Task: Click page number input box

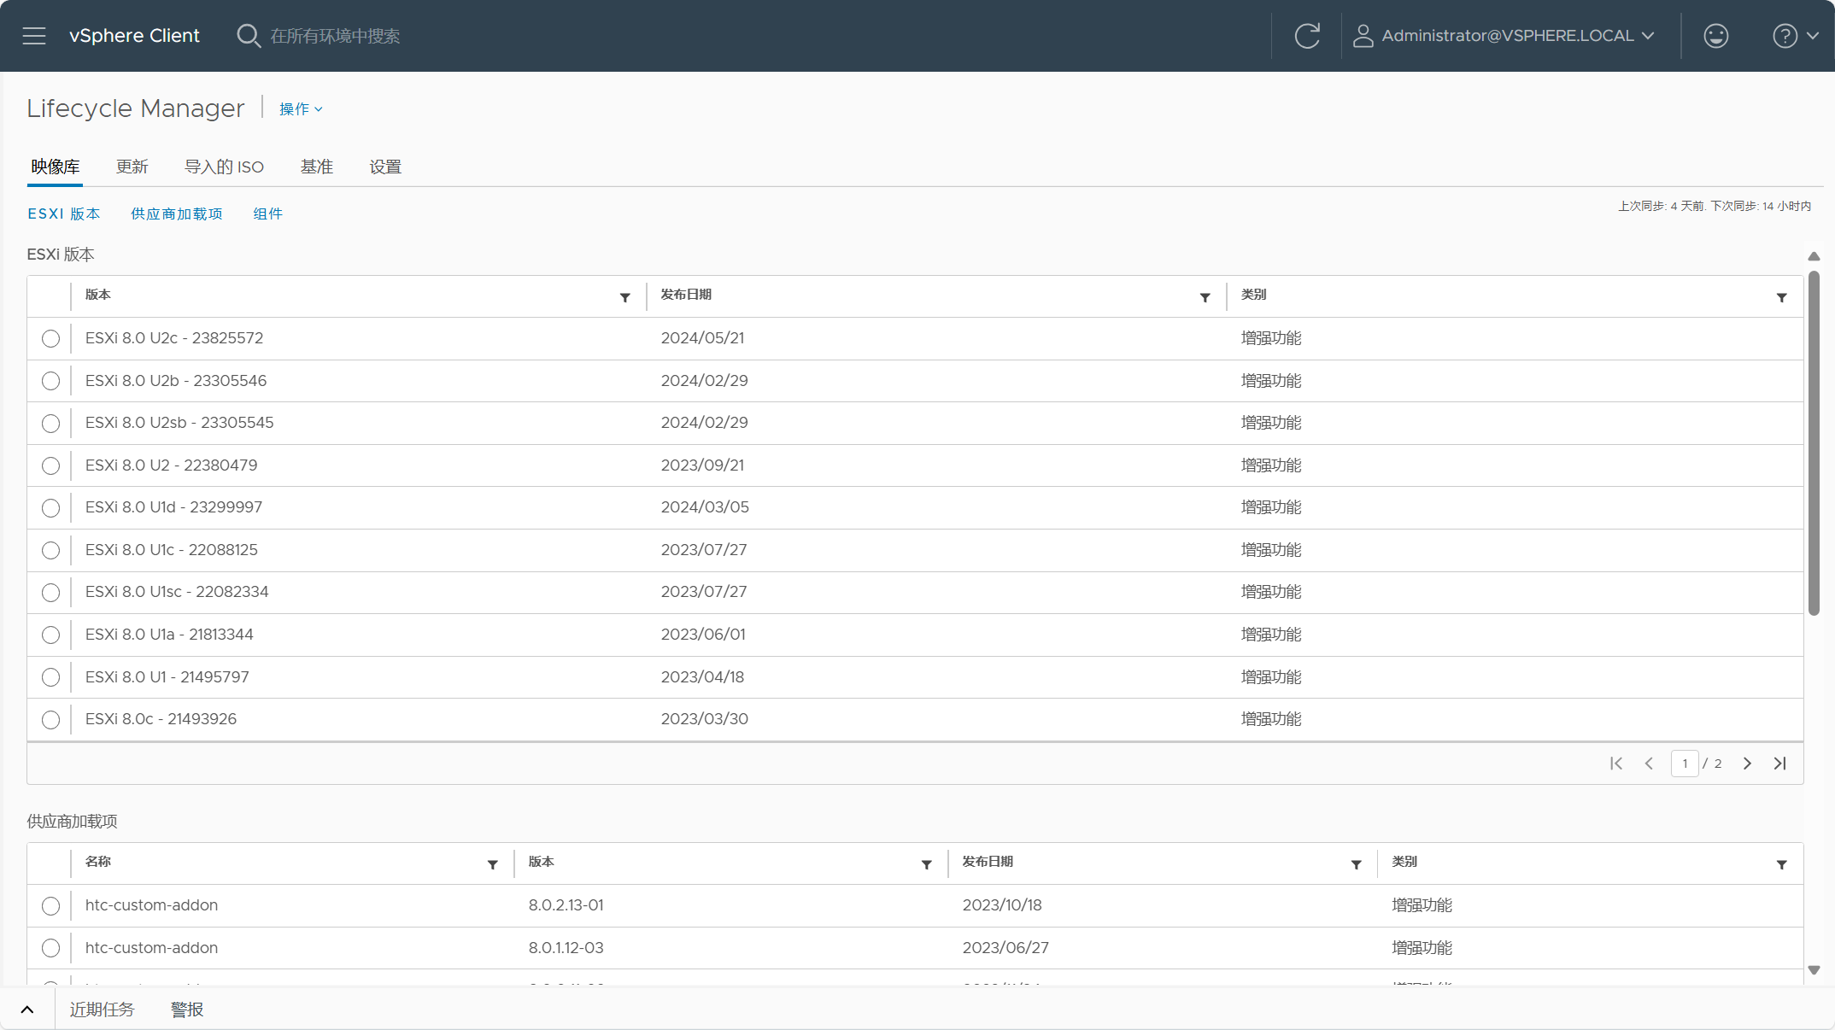Action: (1685, 764)
